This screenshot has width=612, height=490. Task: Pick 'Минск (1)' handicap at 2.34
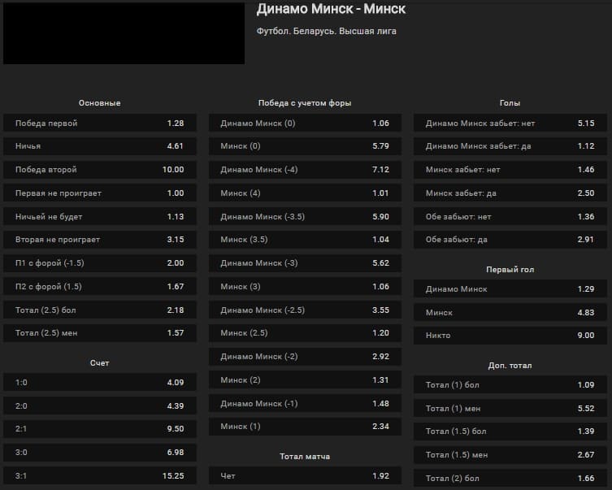tap(305, 427)
